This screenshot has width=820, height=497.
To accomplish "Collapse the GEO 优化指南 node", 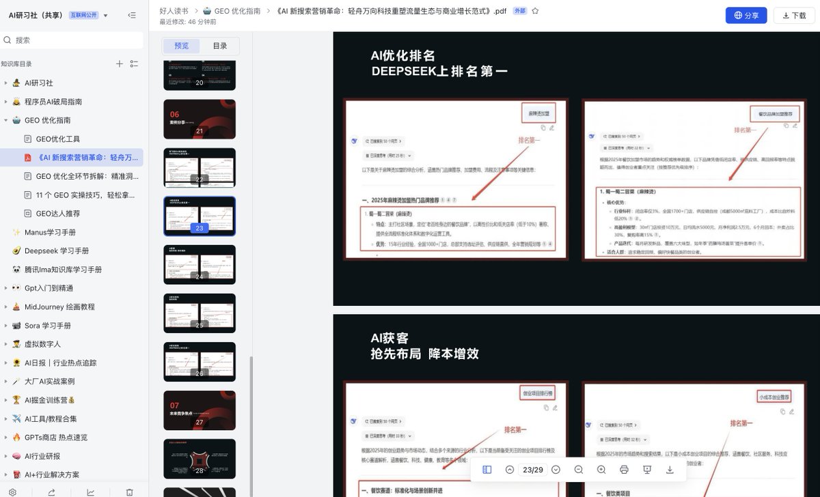I will [5, 120].
